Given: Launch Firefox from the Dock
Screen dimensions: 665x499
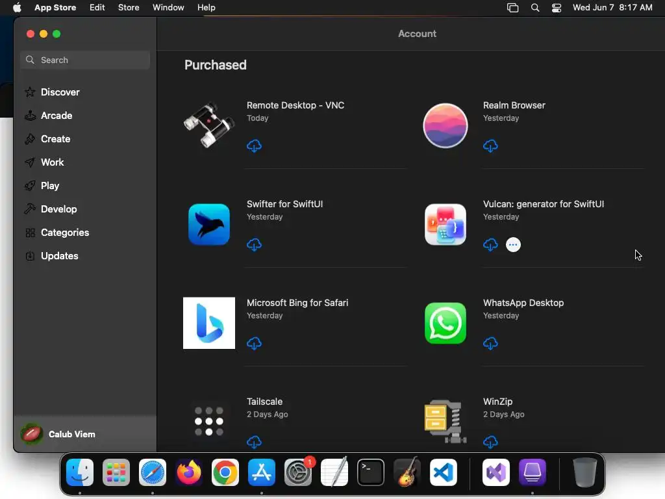Looking at the screenshot, I should pyautogui.click(x=189, y=472).
